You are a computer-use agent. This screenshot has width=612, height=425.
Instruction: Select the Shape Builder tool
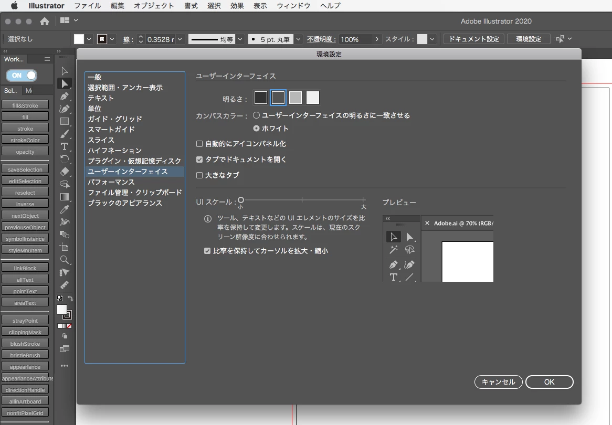tap(65, 184)
